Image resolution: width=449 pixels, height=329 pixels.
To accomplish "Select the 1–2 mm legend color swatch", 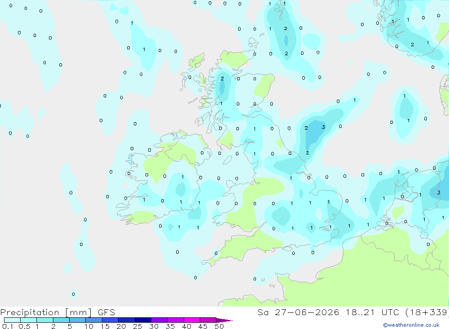I will click(45, 320).
